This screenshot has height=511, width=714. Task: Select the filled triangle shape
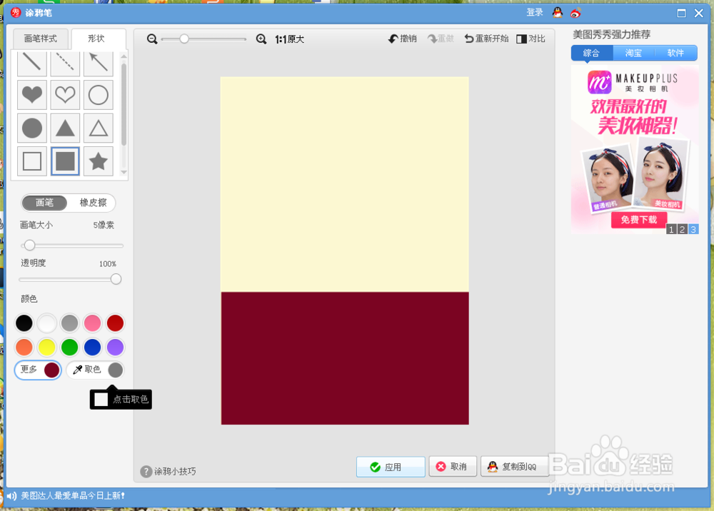coord(65,128)
